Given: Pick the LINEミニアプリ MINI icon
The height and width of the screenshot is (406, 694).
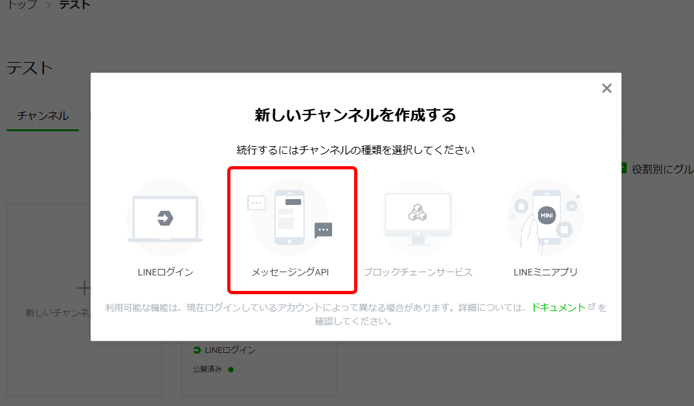Looking at the screenshot, I should [x=545, y=217].
